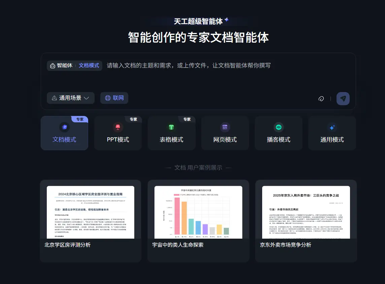Open the 通用场景 scene dropdown
Image resolution: width=385 pixels, height=284 pixels.
(70, 98)
